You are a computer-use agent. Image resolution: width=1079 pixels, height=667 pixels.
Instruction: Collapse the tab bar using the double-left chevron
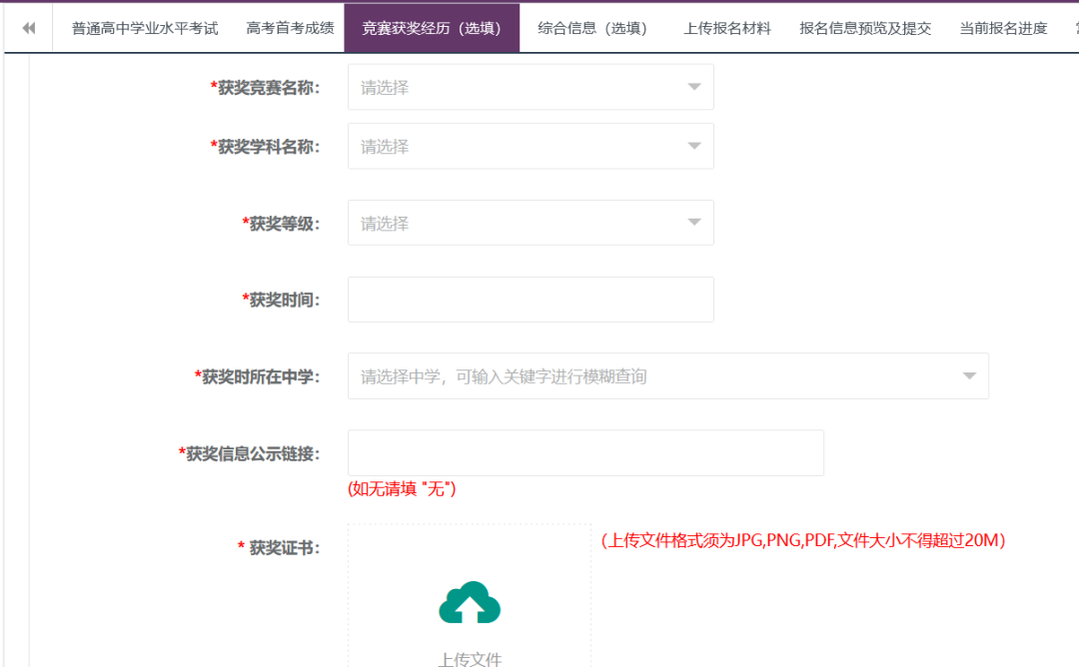pyautogui.click(x=27, y=27)
